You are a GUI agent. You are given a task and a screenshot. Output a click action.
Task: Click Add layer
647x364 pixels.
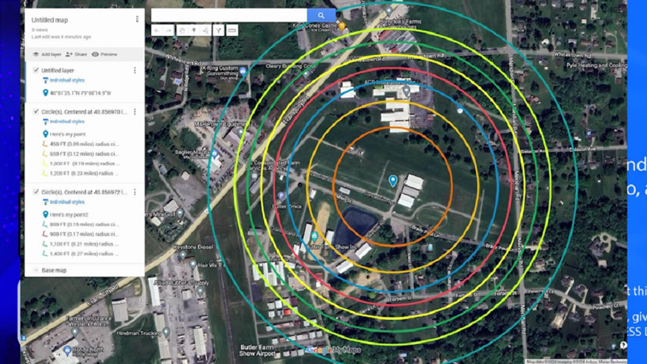pos(47,55)
